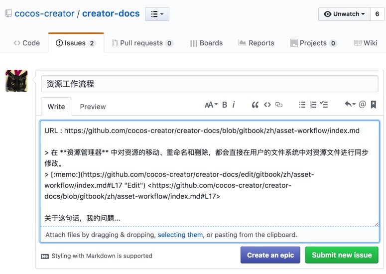
Task: Open the Reports tab
Action: (257, 43)
